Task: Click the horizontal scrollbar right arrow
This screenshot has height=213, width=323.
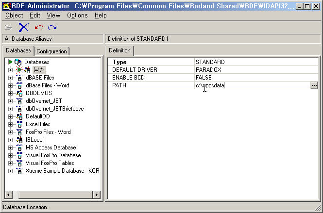Action: click(x=96, y=195)
